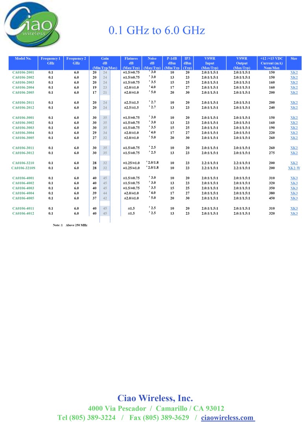The width and height of the screenshot is (302, 422).
Task: Click the Size column header
Action: pyautogui.click(x=294, y=59)
